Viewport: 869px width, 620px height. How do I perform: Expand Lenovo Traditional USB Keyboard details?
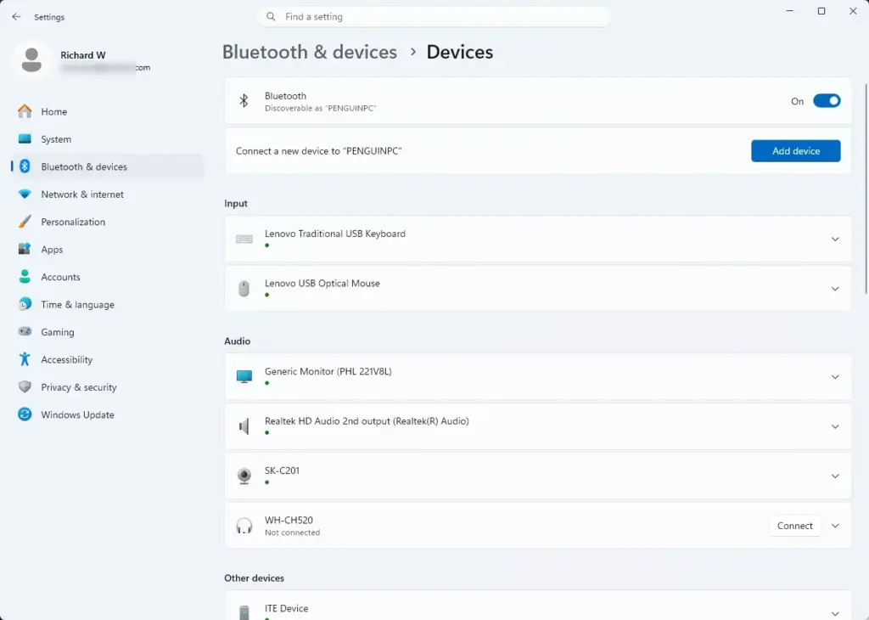click(835, 239)
